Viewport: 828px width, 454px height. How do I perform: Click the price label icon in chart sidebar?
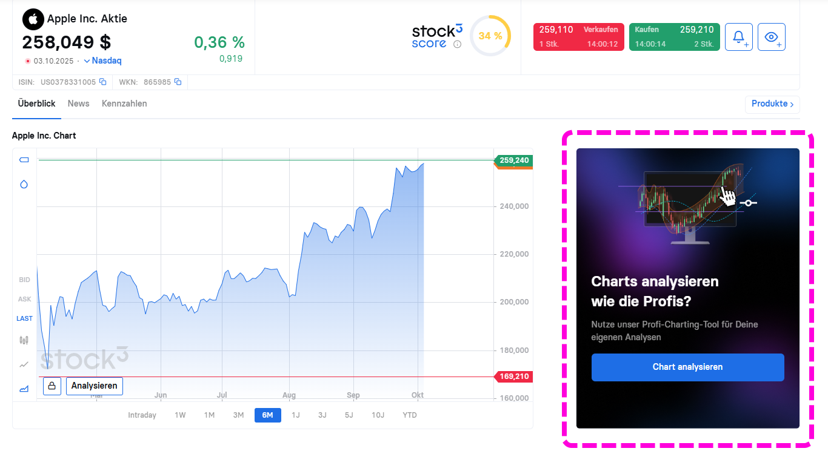[x=24, y=160]
